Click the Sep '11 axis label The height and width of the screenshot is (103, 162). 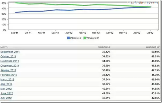(x=14, y=33)
